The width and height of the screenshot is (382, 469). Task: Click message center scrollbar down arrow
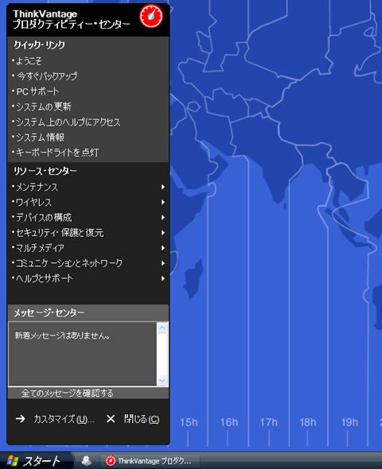click(162, 381)
